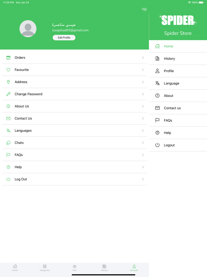Open Favourite text in account list
This screenshot has width=207, height=277.
tap(22, 70)
